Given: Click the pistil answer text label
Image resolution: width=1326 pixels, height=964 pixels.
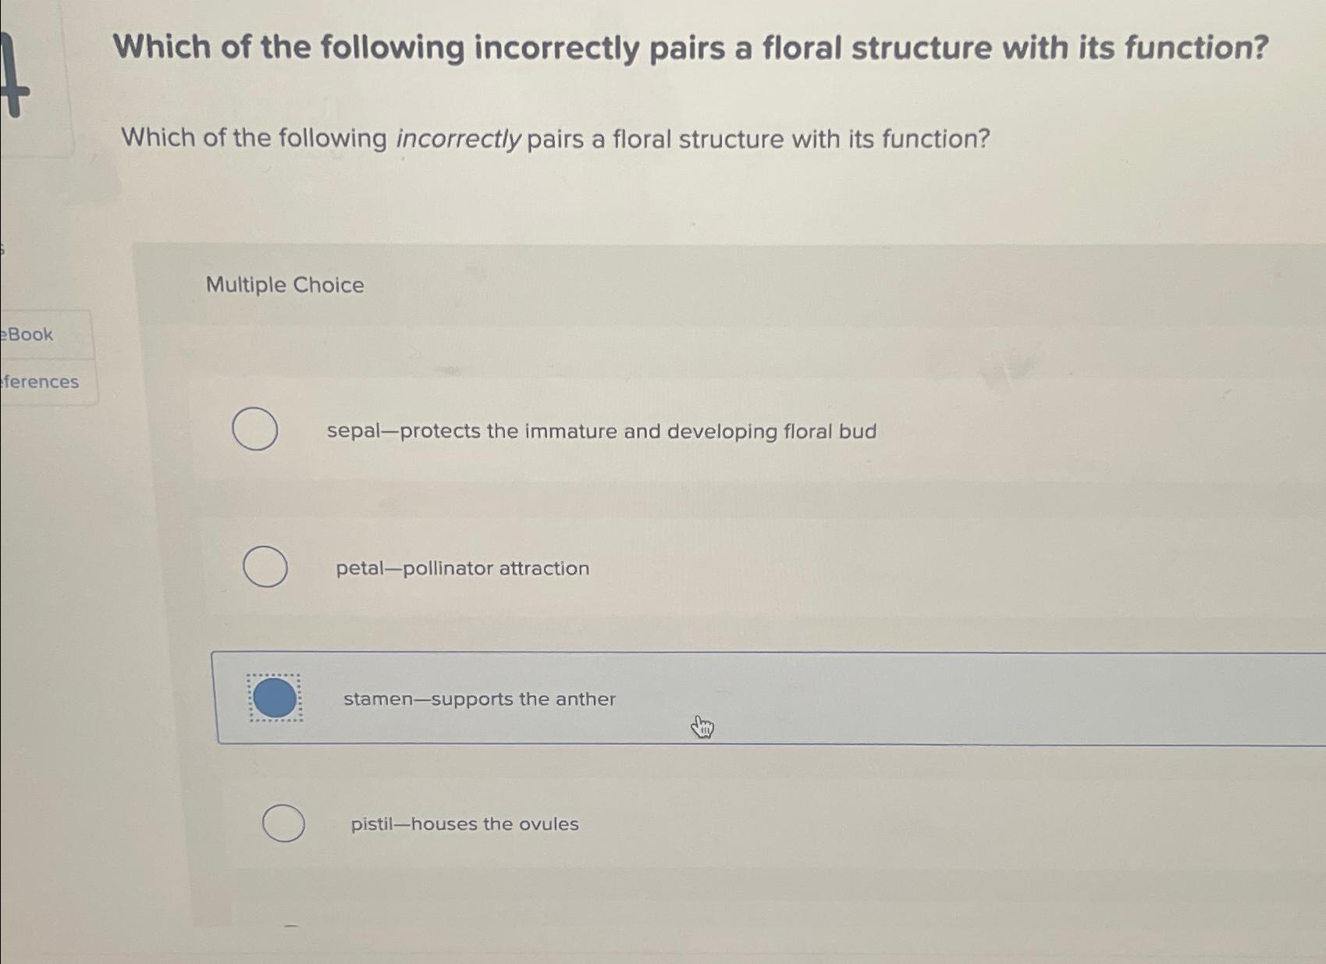Looking at the screenshot, I should click(464, 823).
